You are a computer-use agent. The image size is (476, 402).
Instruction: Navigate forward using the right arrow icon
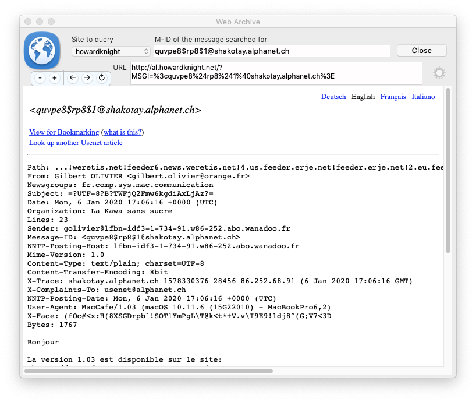(x=86, y=78)
